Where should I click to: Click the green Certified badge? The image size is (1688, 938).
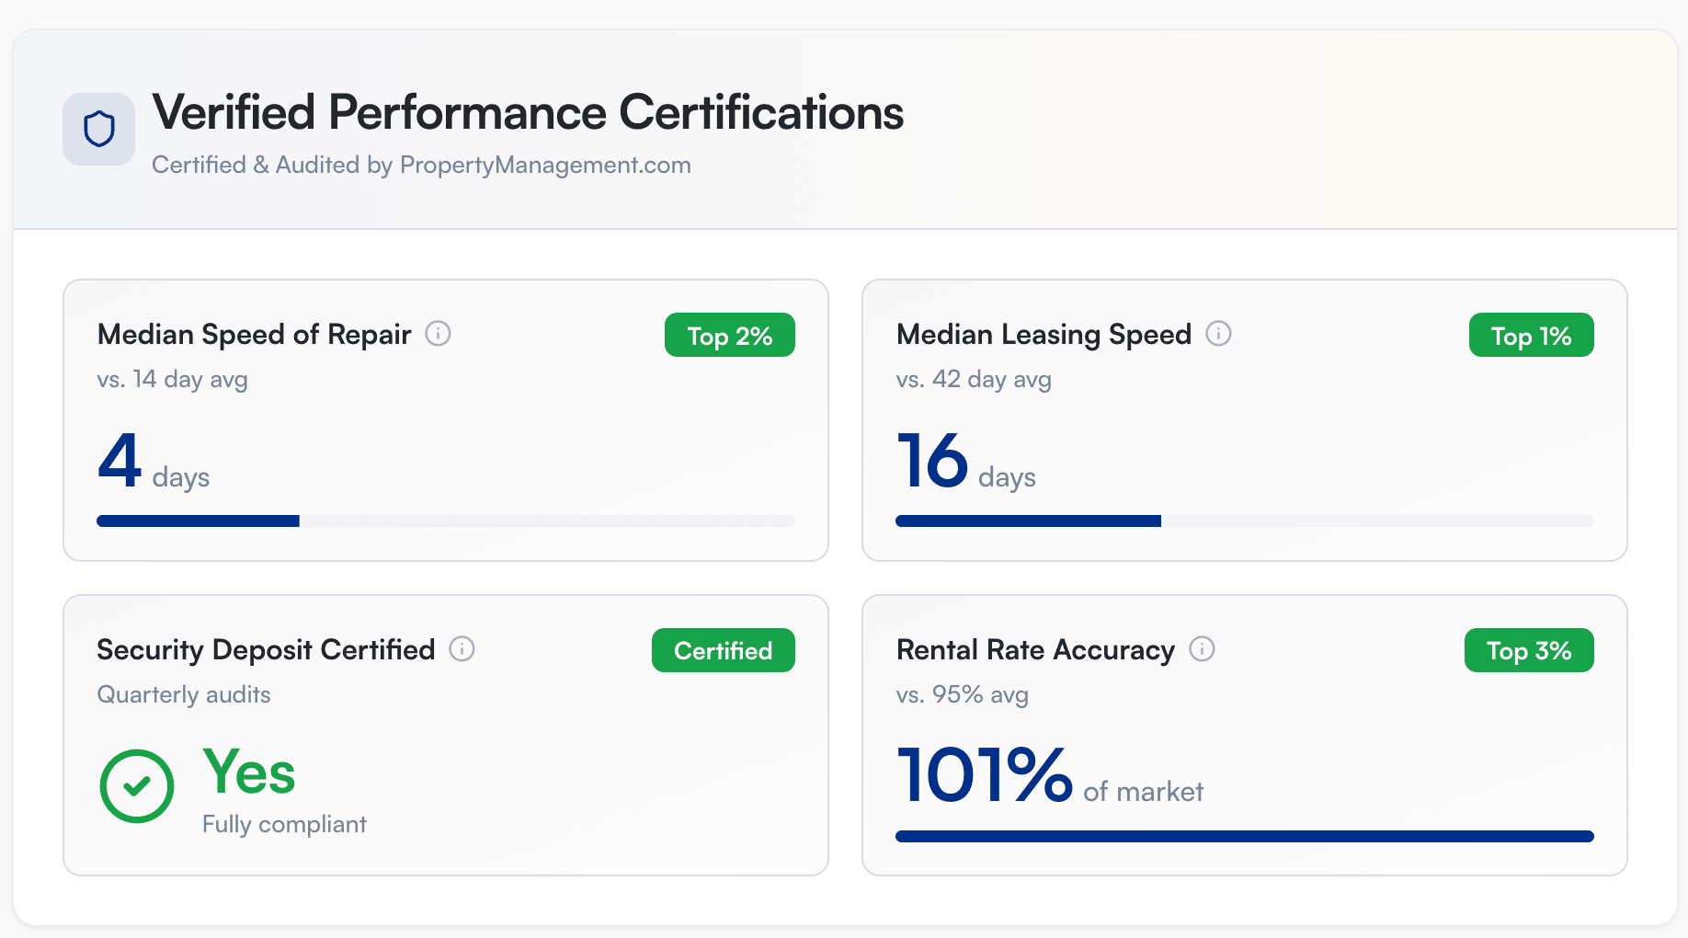tap(723, 651)
